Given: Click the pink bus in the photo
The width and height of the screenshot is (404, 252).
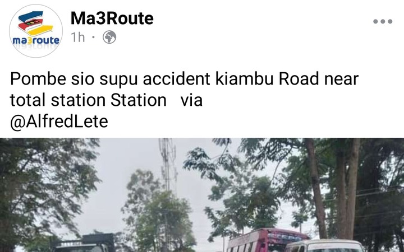Looking at the screenshot, I should point(268,240).
